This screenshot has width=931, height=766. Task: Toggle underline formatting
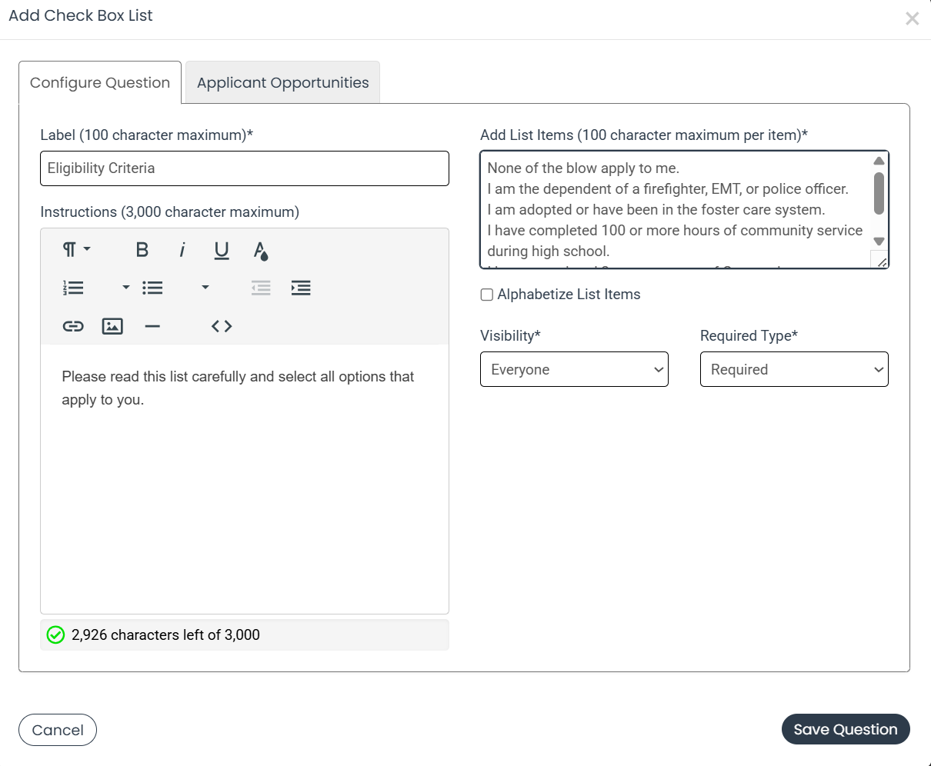(x=222, y=250)
